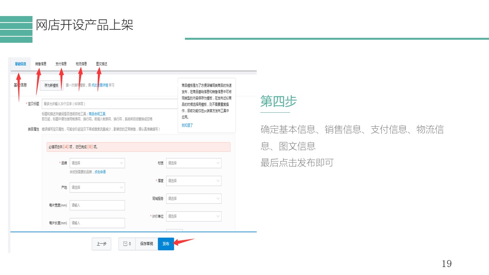This screenshot has height=275, width=489.
Task: Click the 保存草稿 button
Action: [x=146, y=244]
